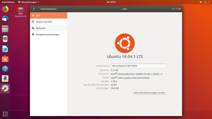Select the Info sidebar entry
212x119 pixels.
click(49, 15)
